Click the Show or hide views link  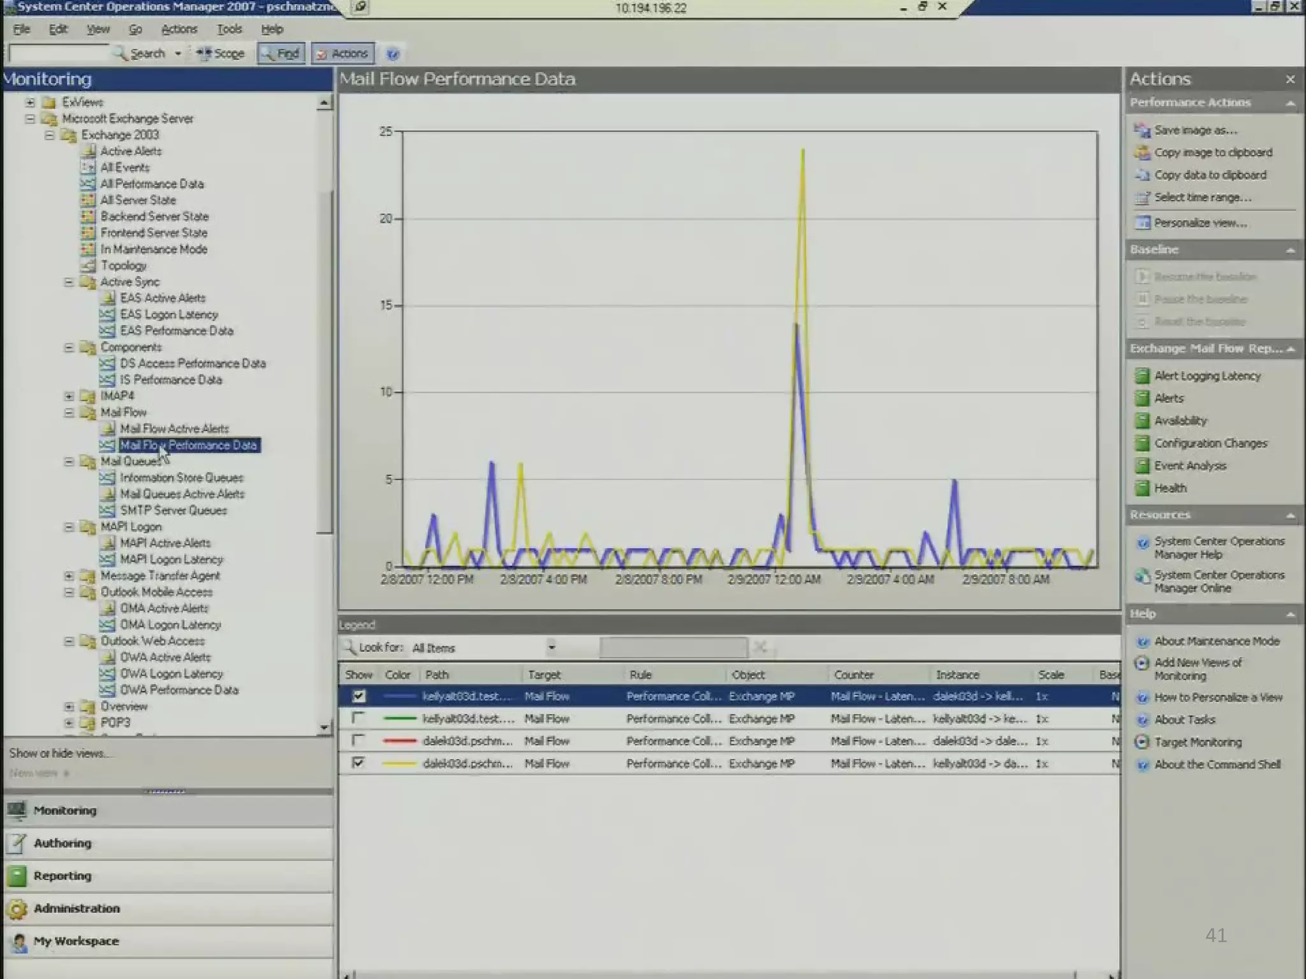click(59, 753)
